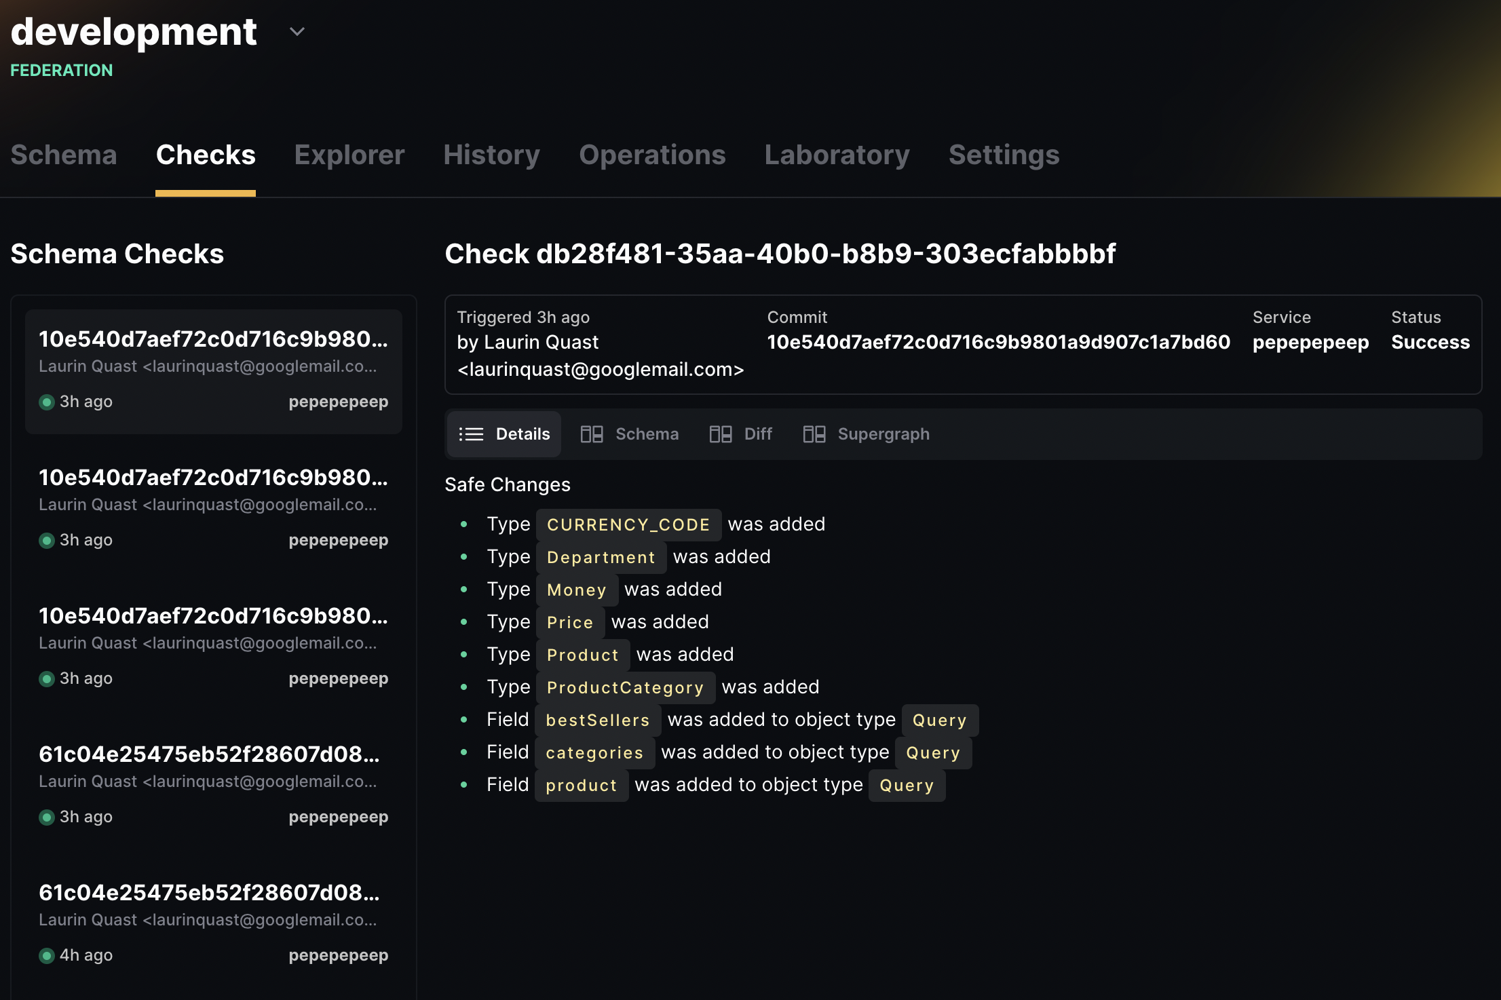1501x1000 pixels.
Task: Open the Settings tab
Action: click(1004, 155)
